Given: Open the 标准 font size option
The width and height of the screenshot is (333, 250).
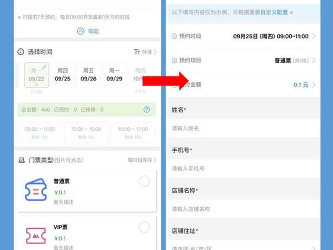Looking at the screenshot, I should (x=149, y=52).
